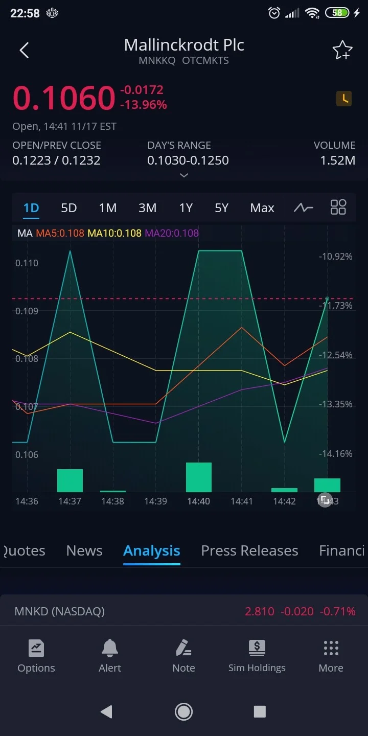This screenshot has height=736, width=368.
Task: Select the Analysis tab
Action: pyautogui.click(x=152, y=550)
